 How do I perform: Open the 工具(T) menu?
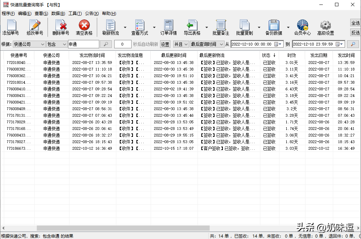pos(75,13)
